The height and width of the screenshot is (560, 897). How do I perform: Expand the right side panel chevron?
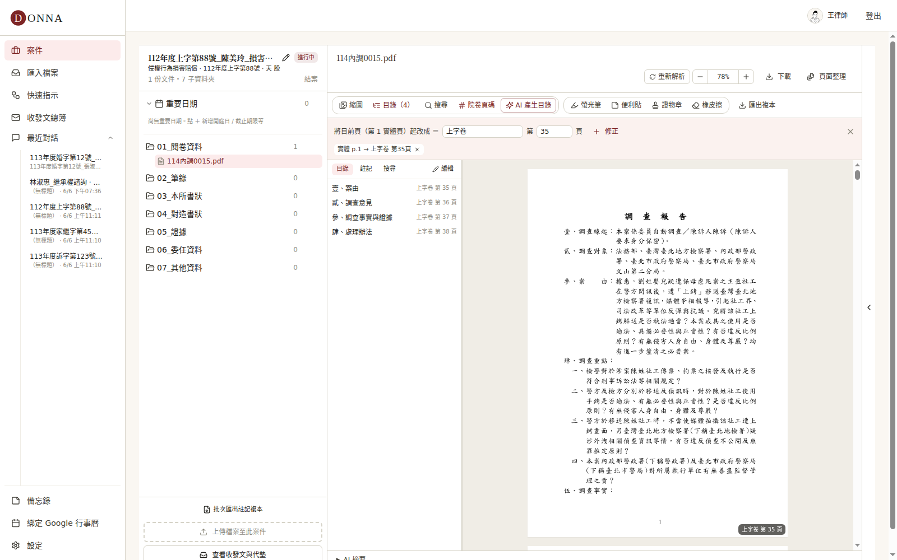click(869, 307)
